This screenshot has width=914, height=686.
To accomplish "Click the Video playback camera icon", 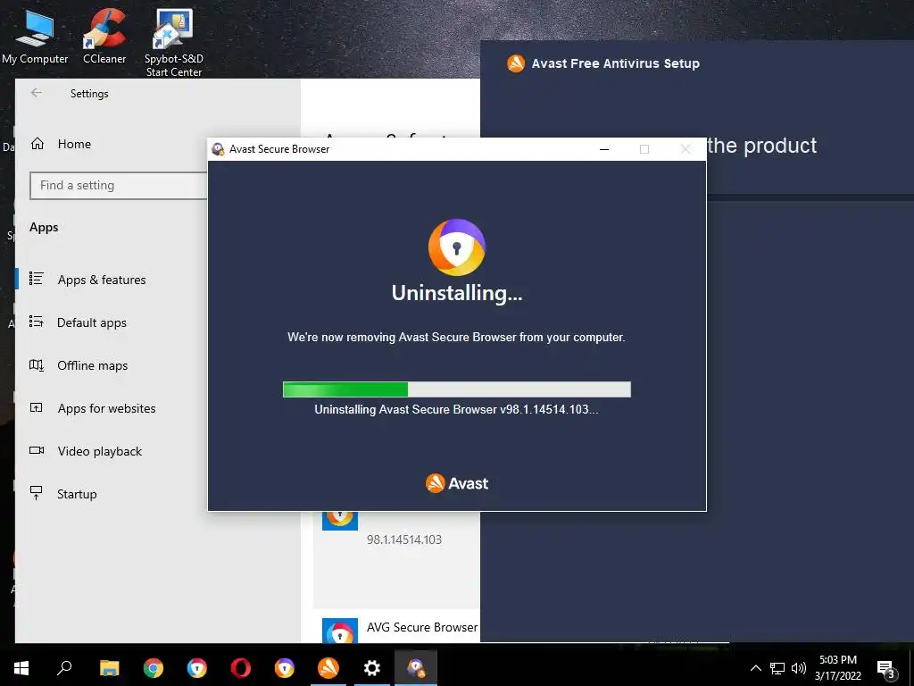I will (x=36, y=450).
